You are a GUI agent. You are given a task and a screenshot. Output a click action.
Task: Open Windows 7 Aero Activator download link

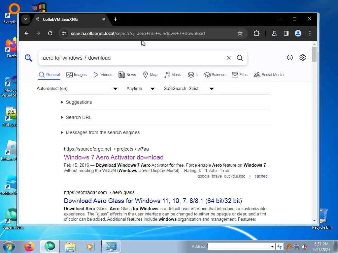coord(114,157)
